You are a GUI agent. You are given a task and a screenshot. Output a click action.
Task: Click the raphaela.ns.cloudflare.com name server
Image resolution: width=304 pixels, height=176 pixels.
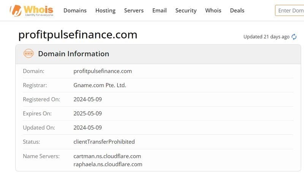tap(108, 164)
